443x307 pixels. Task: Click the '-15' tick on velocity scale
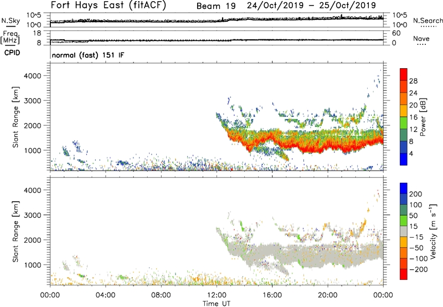point(416,237)
